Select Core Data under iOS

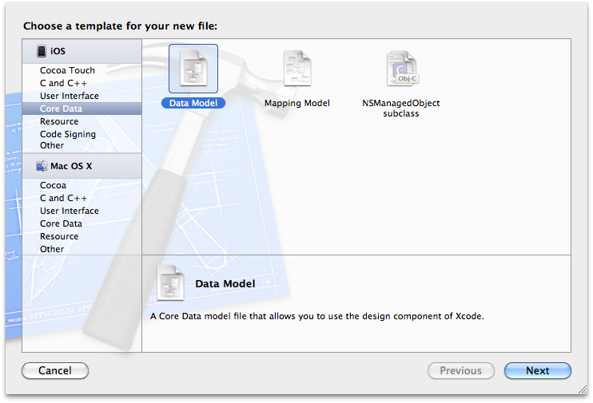pos(82,109)
